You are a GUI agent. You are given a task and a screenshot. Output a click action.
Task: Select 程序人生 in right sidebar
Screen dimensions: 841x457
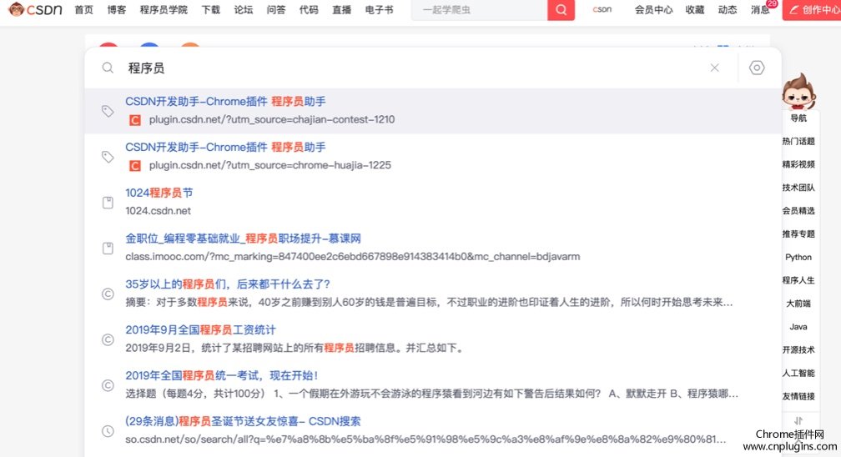798,280
